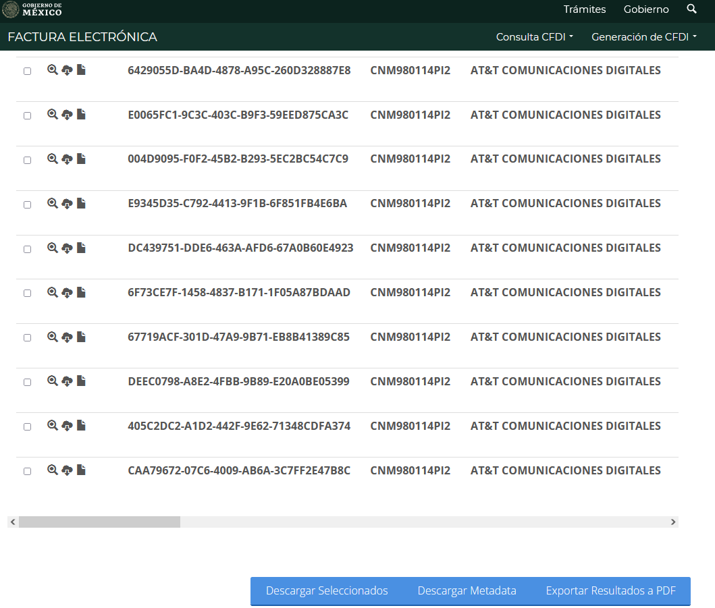View details of DC439751-DDE6-463A-AFD6-67A0B60E4923

(x=53, y=248)
